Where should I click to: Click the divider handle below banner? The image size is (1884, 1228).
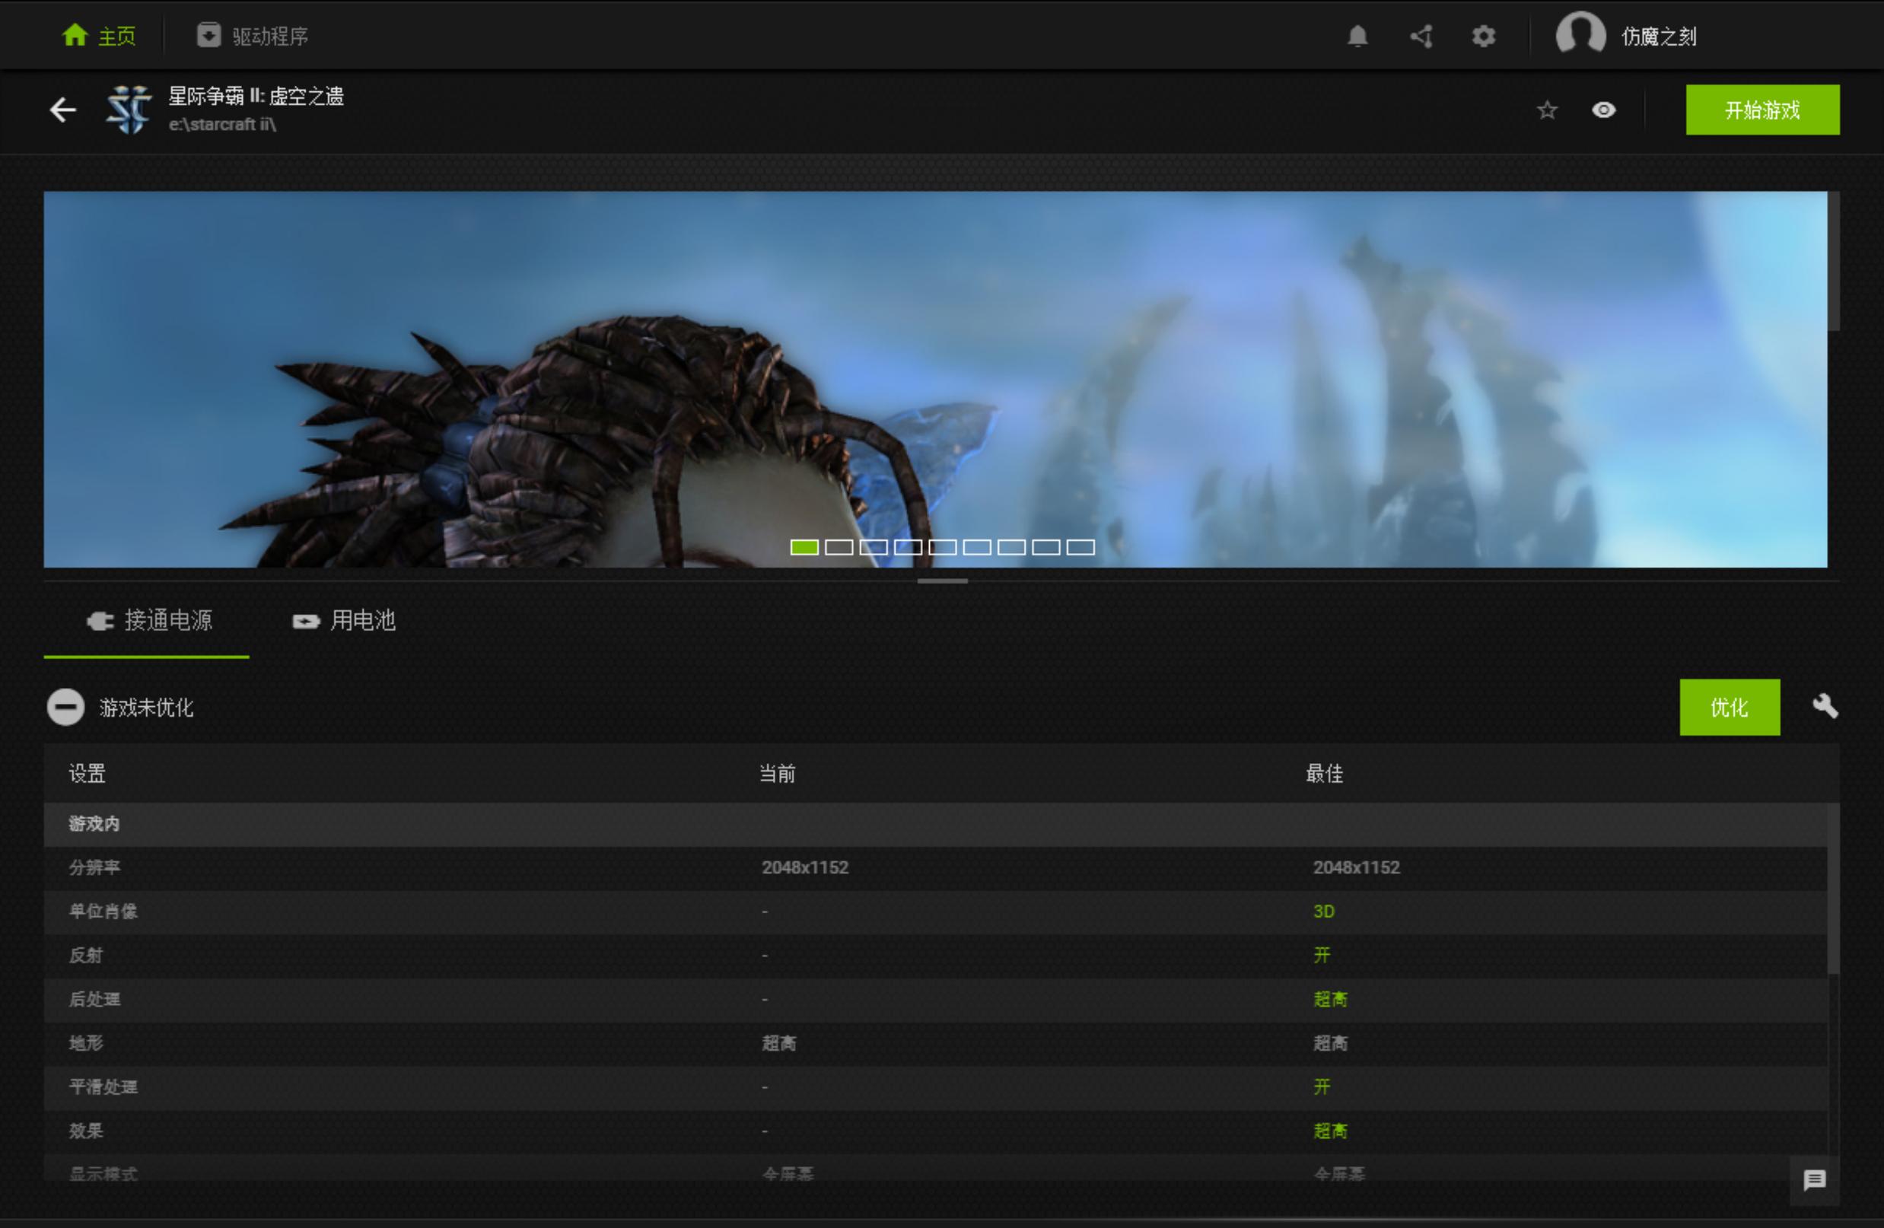[942, 581]
